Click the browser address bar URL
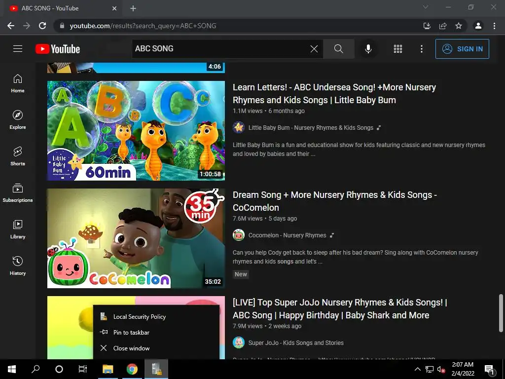505x379 pixels. click(x=143, y=26)
